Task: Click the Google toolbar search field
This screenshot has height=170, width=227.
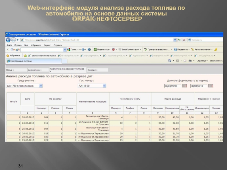Action: click(x=42, y=50)
